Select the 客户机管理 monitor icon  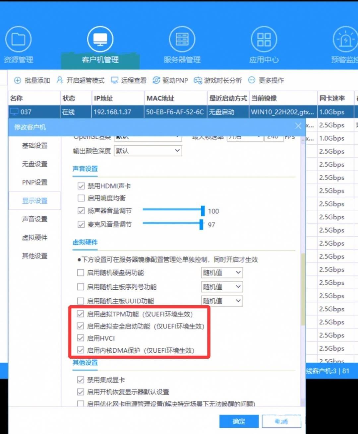pos(100,39)
